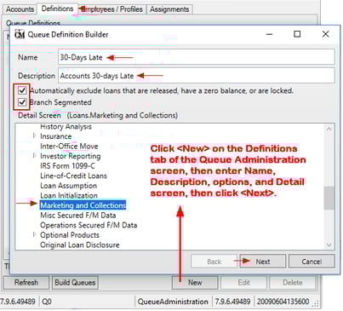Click the 20090604135600 status bar value
The width and height of the screenshot is (343, 311).
[x=283, y=302]
